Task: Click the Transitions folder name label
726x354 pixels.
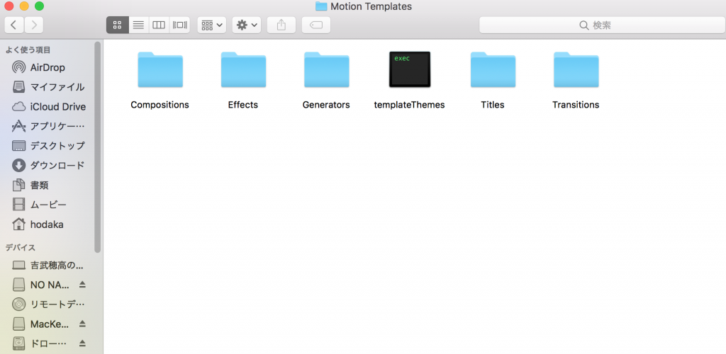Action: click(576, 105)
